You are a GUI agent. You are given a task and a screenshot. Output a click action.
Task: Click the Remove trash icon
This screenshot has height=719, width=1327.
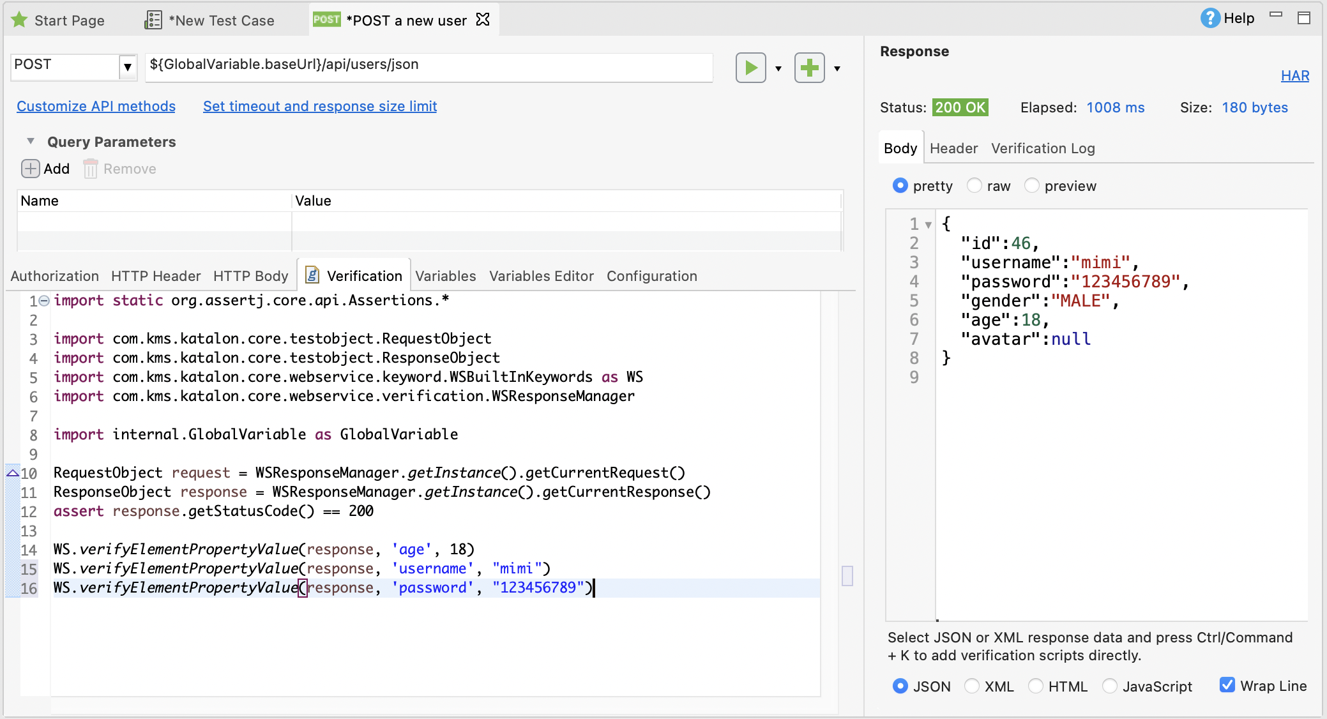pos(91,169)
